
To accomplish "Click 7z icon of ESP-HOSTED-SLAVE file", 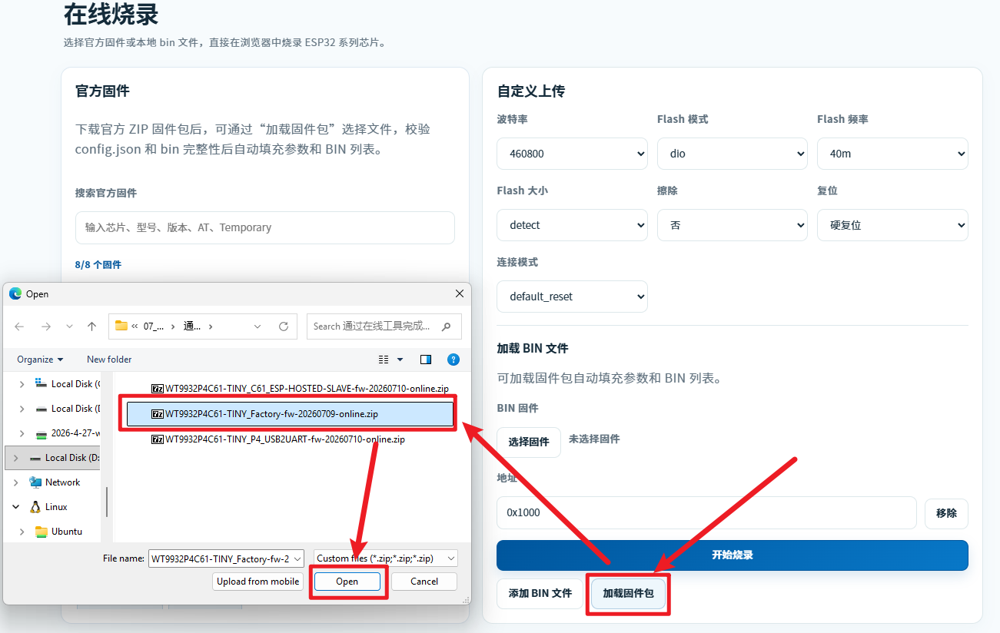I will (x=158, y=389).
